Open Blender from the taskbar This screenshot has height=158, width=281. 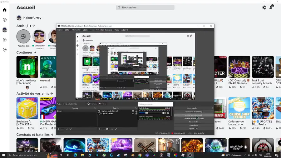[133, 155]
